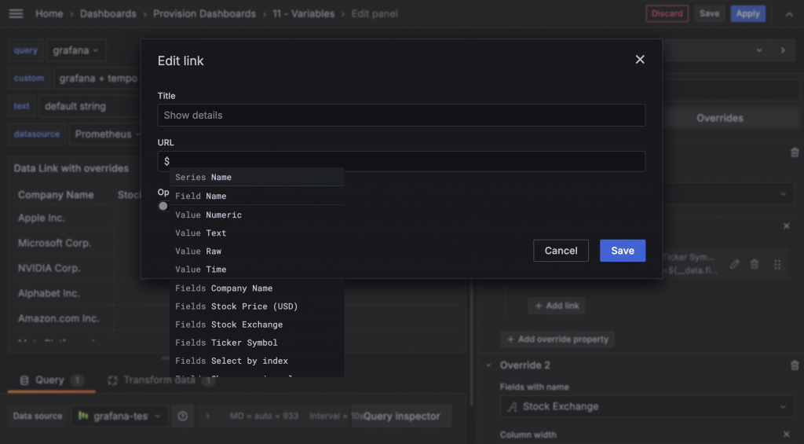Open the grafana query variable dropdown

pyautogui.click(x=76, y=50)
